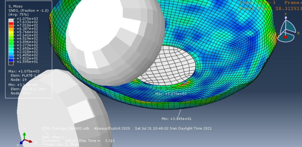The image size is (302, 147).
Task: Click legend value +5.142e+02
Action: (27, 35)
